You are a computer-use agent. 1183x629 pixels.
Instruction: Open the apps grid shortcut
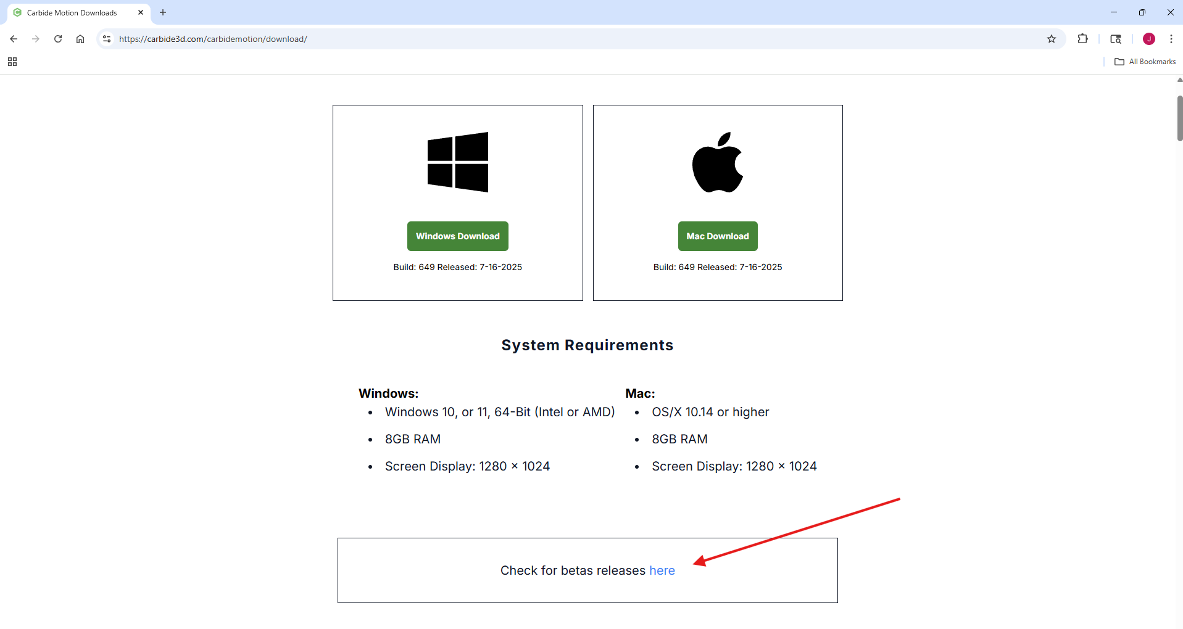pyautogui.click(x=12, y=62)
